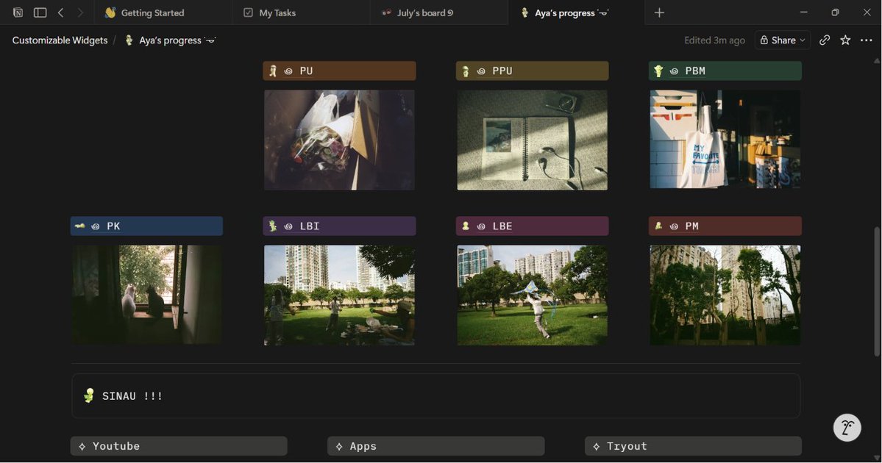Click the emoji icon on PK header
Viewport: 882px width, 463px height.
(x=80, y=226)
